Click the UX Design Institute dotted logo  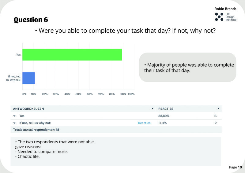click(x=219, y=17)
